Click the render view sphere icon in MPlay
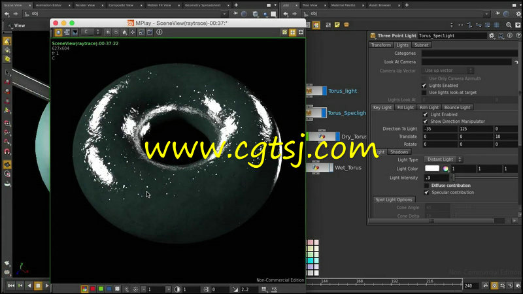Screen dimensions: 523x294 (x=58, y=32)
